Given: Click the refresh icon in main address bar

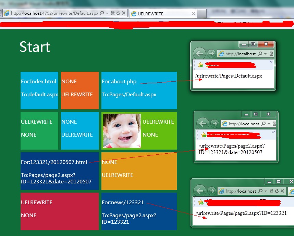Looking at the screenshot, I should click(118, 13).
